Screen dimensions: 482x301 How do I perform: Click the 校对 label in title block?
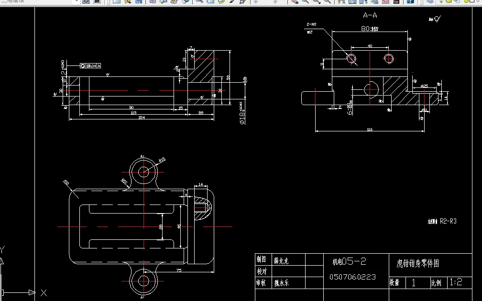click(261, 271)
